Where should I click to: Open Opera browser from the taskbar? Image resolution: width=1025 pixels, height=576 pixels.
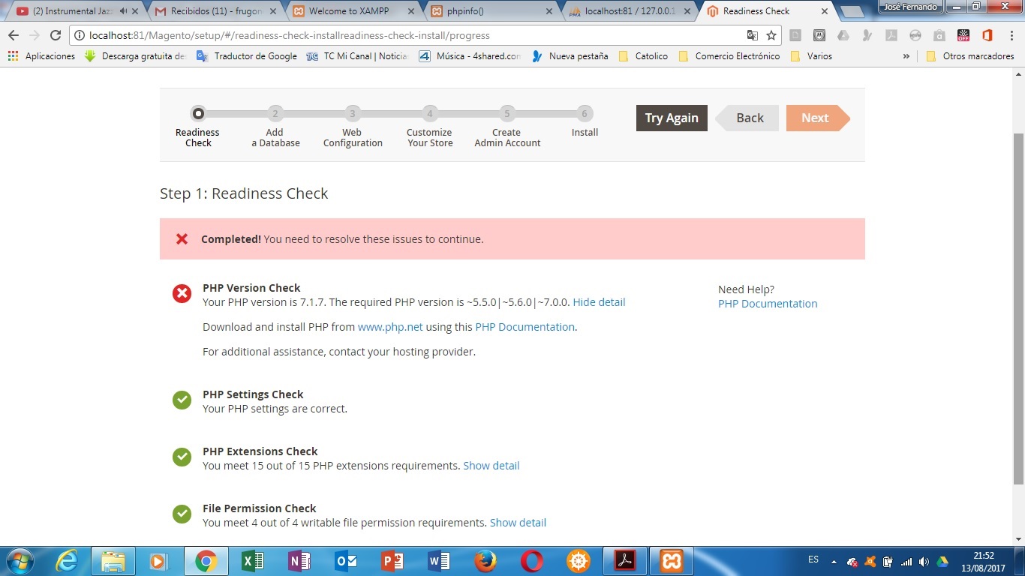point(532,561)
